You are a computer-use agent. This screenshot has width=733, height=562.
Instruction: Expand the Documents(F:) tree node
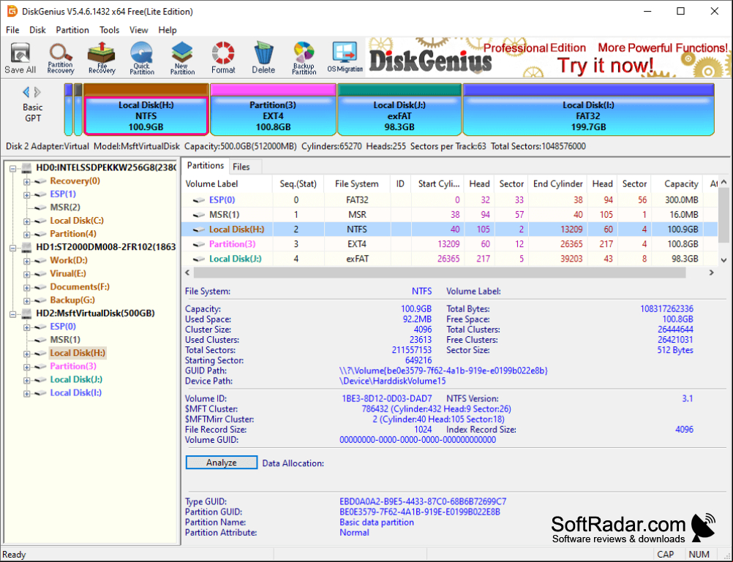pyautogui.click(x=26, y=288)
